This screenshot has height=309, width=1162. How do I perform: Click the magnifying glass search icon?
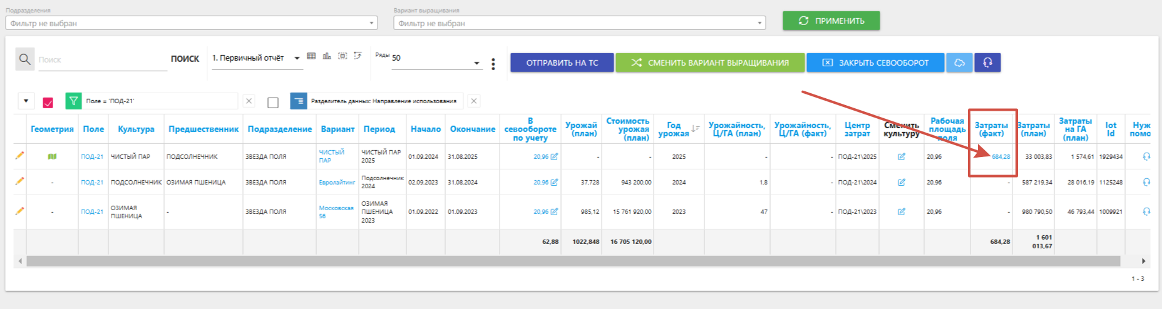pyautogui.click(x=25, y=59)
